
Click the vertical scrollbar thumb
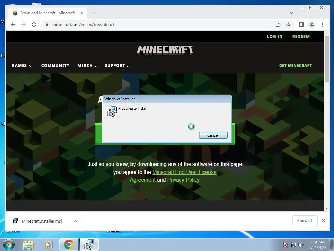[x=326, y=59]
